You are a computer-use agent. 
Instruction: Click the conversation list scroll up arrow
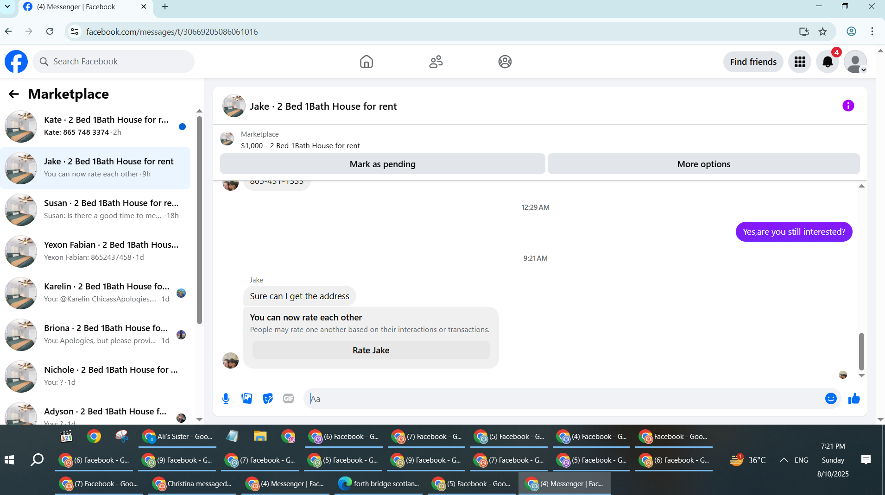pyautogui.click(x=199, y=111)
